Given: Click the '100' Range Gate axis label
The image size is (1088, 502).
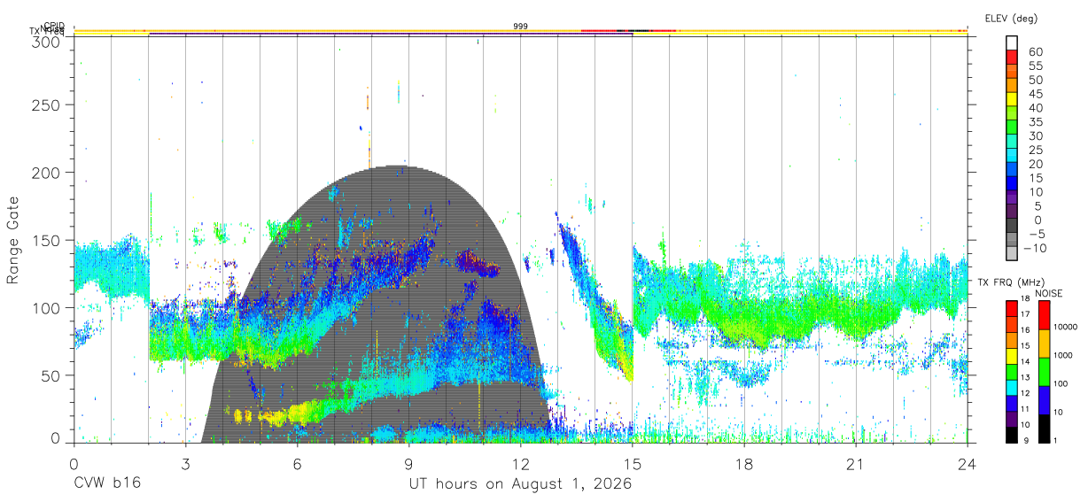Looking at the screenshot, I should click(x=47, y=308).
